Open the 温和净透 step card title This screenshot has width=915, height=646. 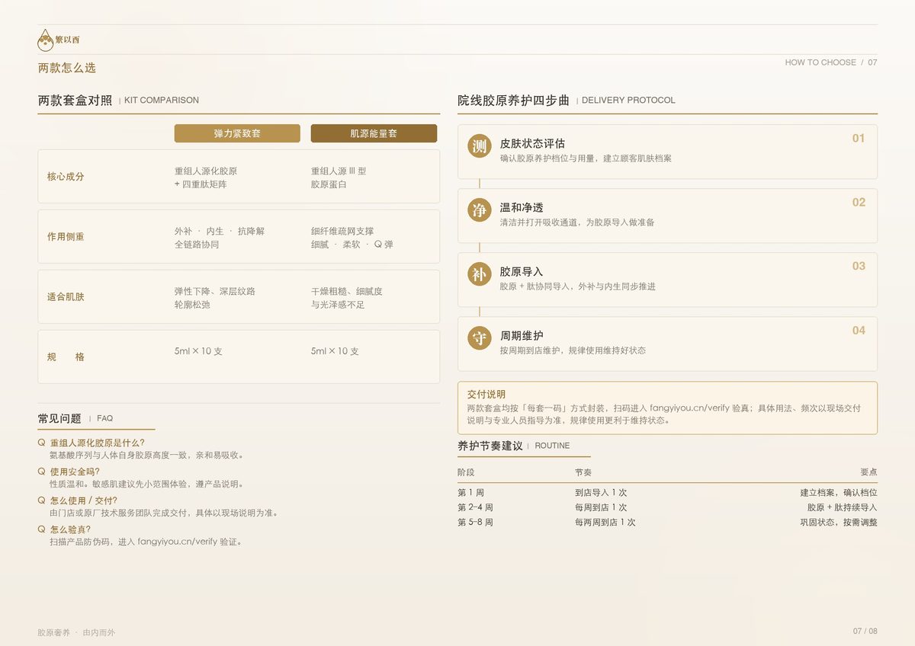click(522, 207)
